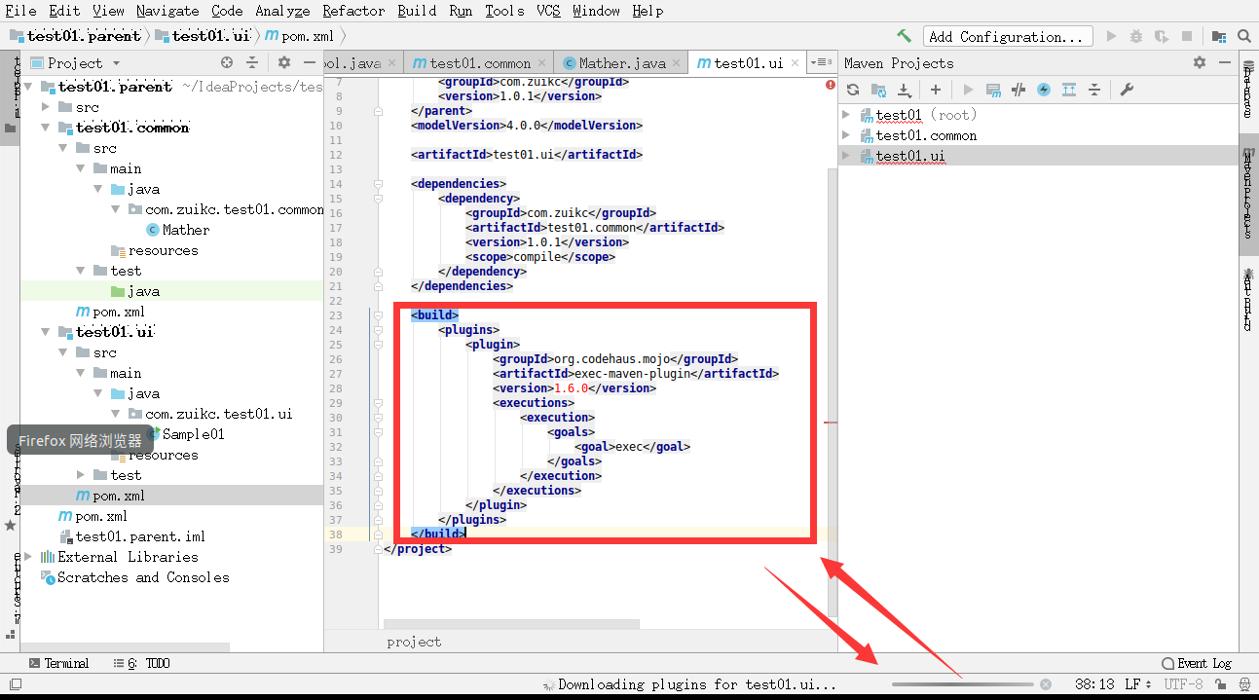Collapse all in Maven Projects panel
Viewport: 1259px width, 700px height.
pyautogui.click(x=1094, y=90)
